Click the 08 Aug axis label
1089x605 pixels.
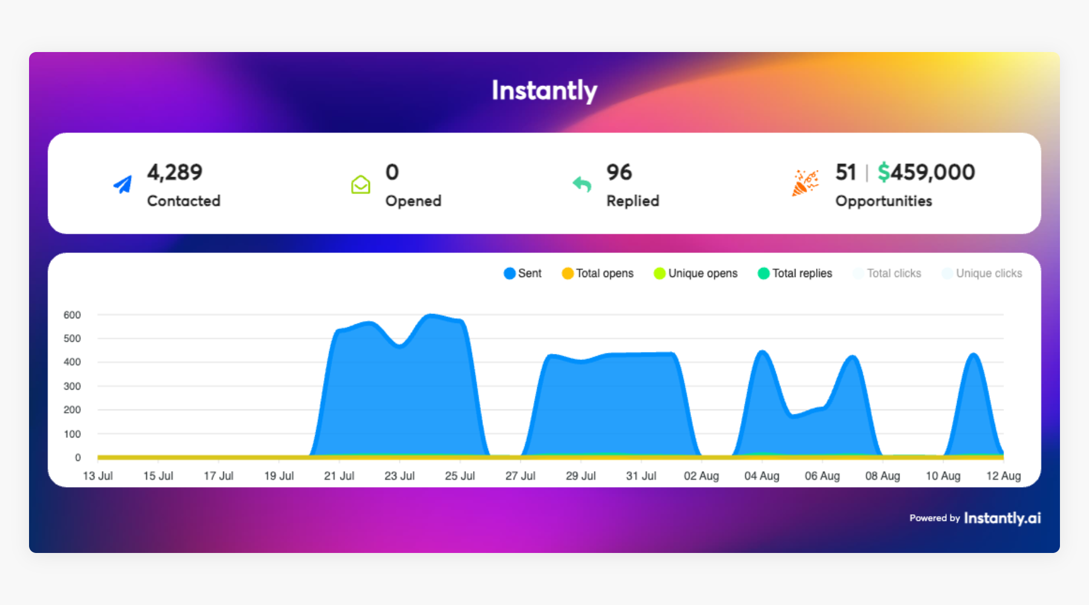pyautogui.click(x=883, y=476)
